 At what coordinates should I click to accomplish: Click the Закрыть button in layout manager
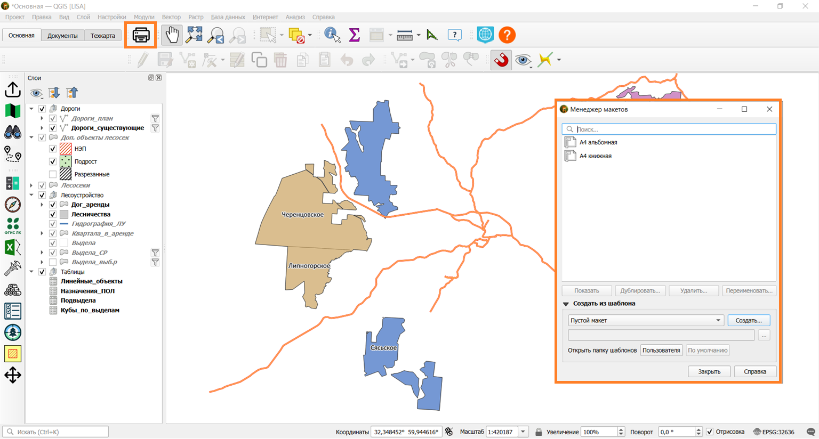[709, 371]
